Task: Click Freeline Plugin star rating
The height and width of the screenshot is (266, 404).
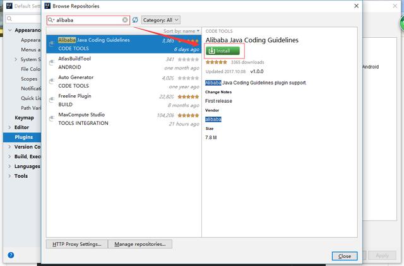Action: (x=188, y=96)
